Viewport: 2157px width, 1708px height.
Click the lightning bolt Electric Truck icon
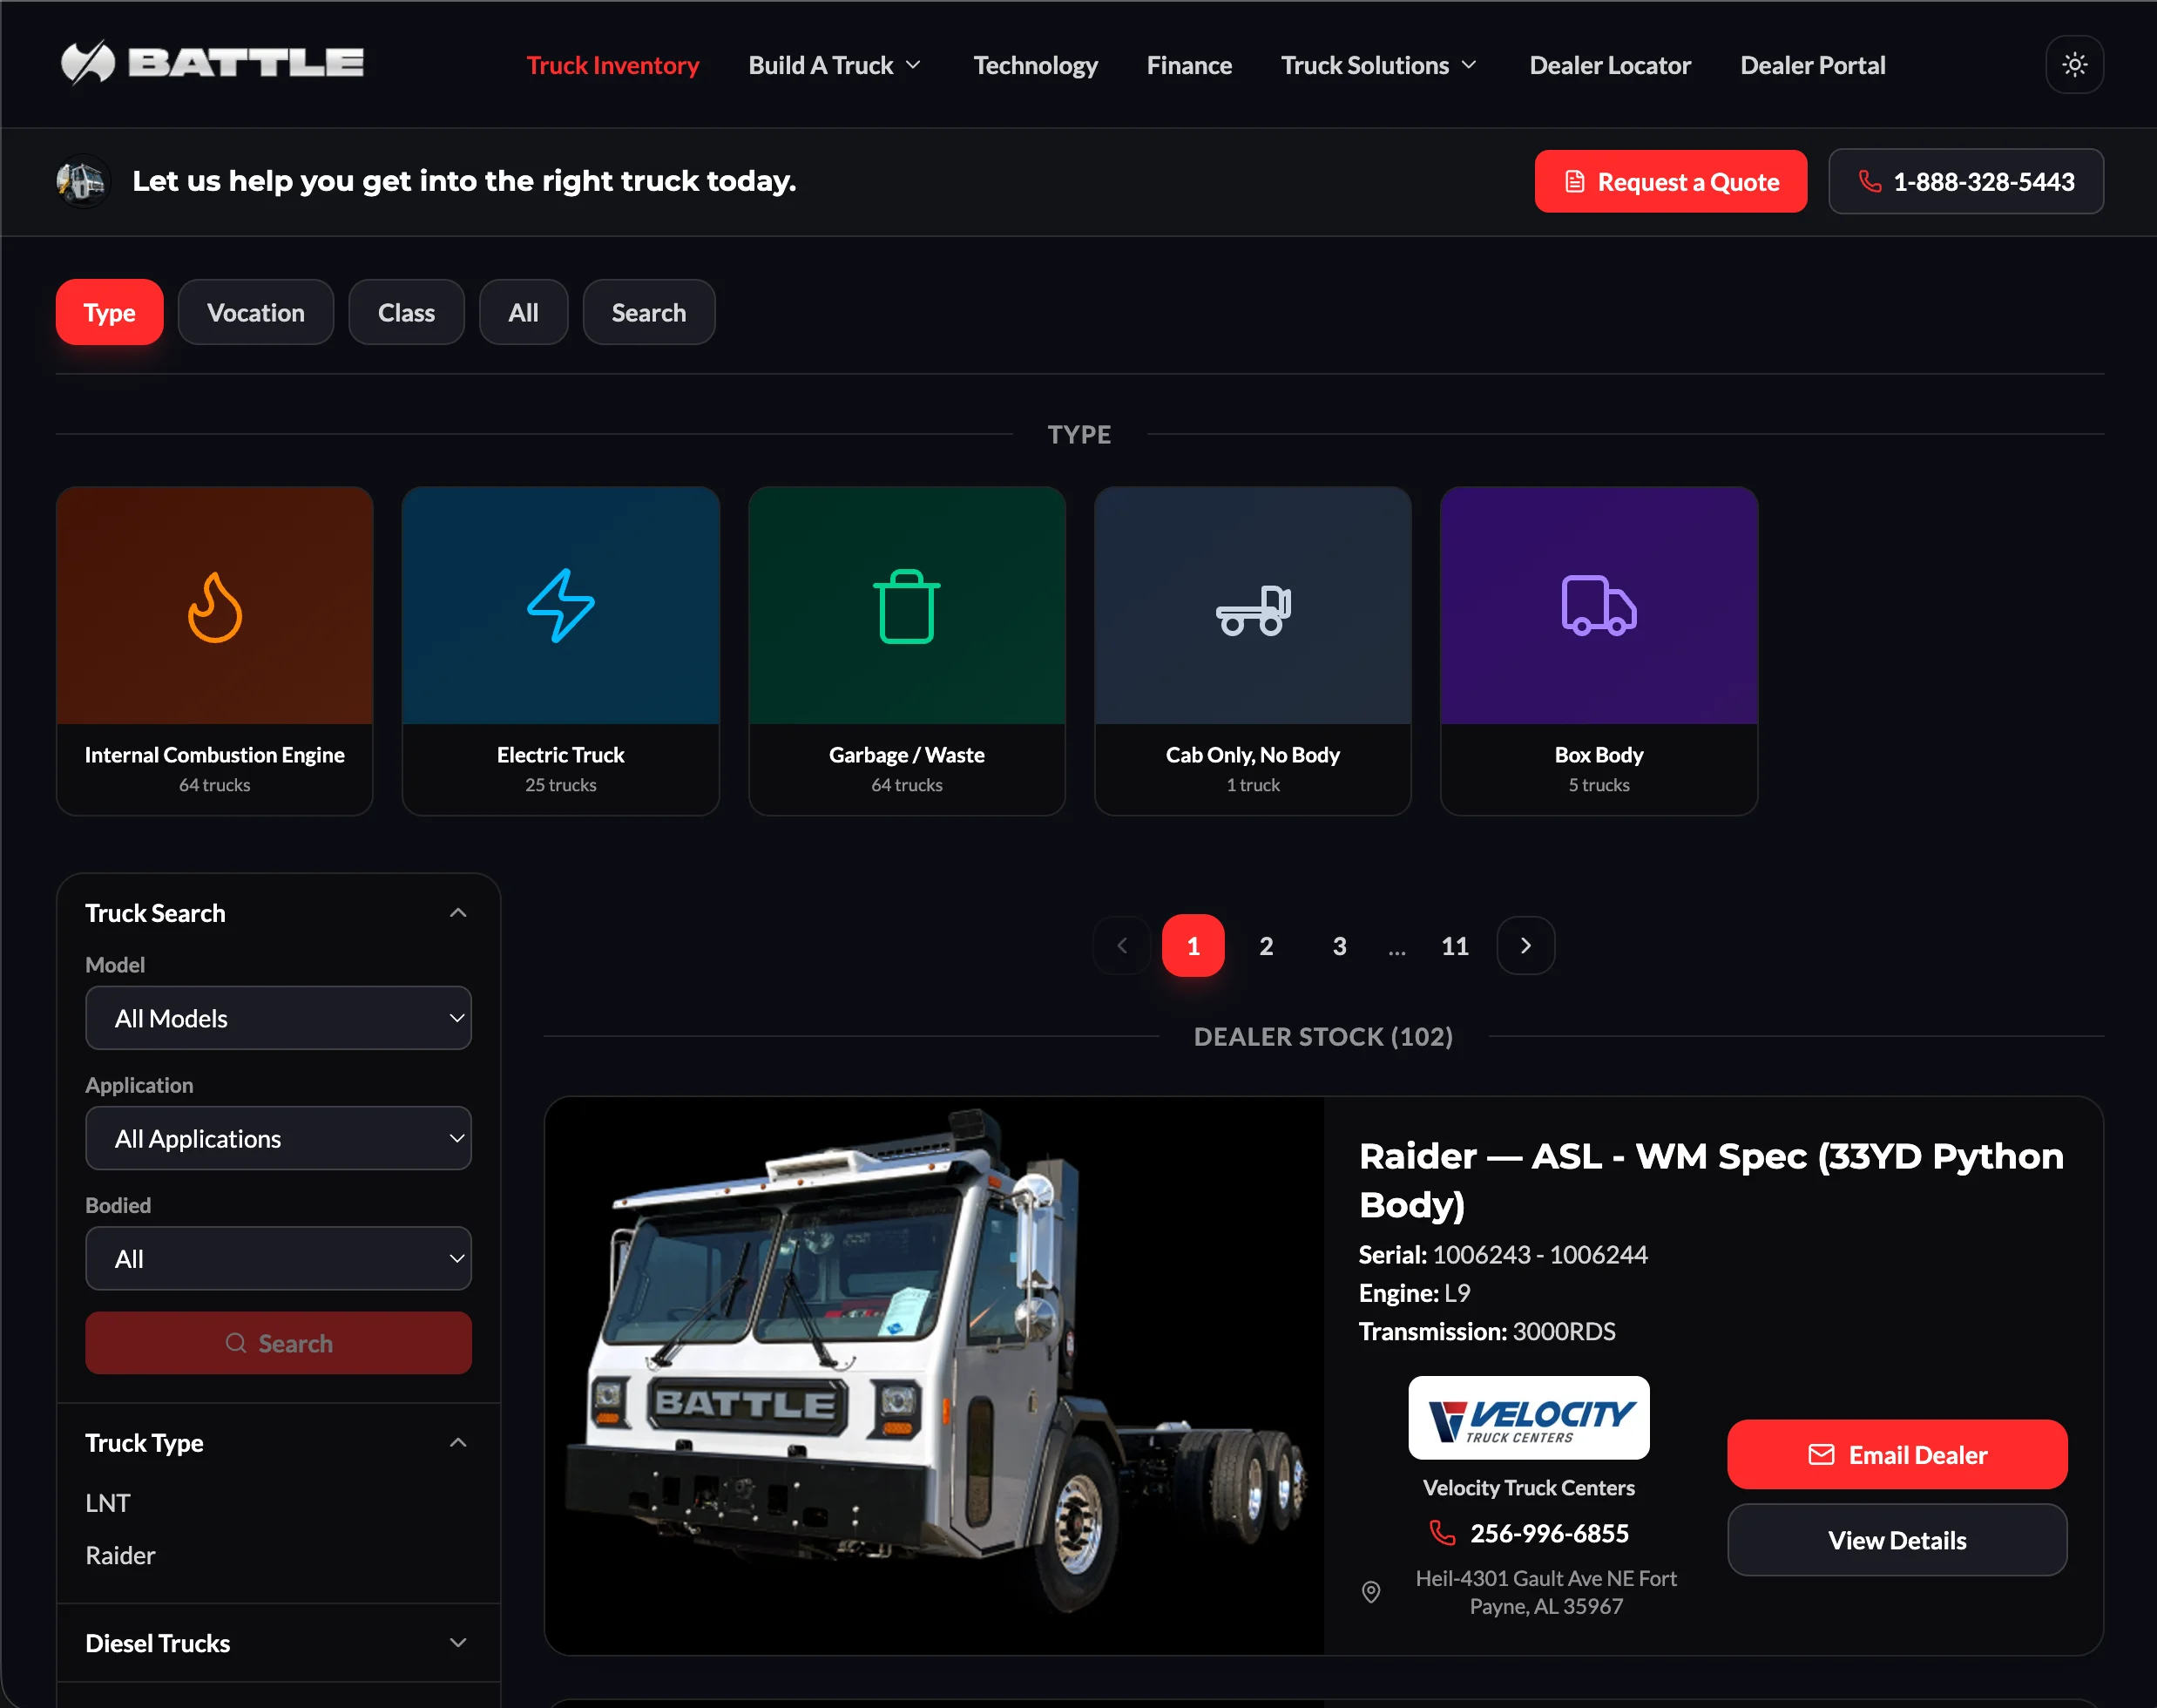561,607
